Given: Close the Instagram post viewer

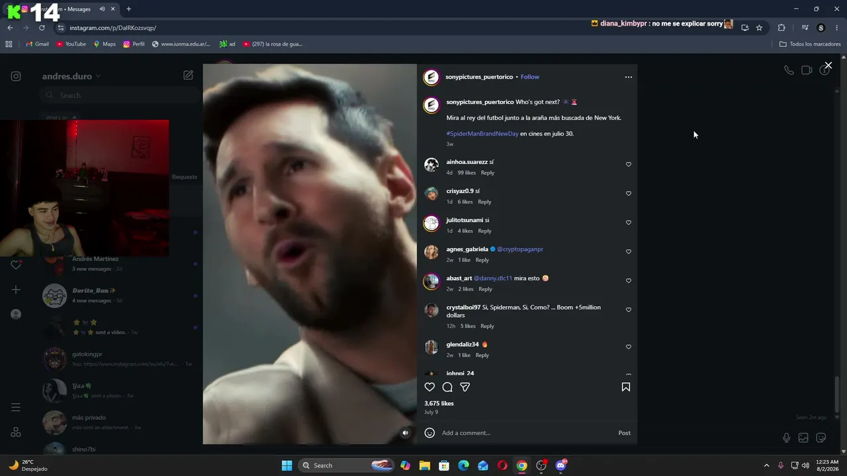Looking at the screenshot, I should [828, 65].
